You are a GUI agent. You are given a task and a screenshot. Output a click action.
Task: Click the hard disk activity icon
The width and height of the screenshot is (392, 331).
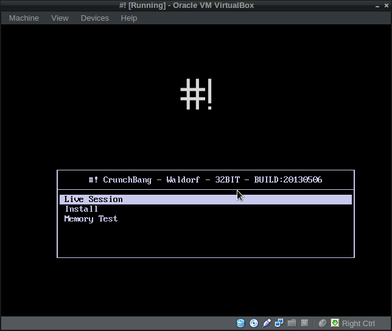coord(241,323)
